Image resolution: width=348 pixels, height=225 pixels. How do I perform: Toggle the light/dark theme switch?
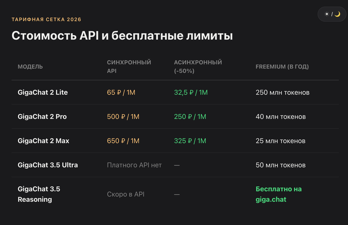pos(332,14)
